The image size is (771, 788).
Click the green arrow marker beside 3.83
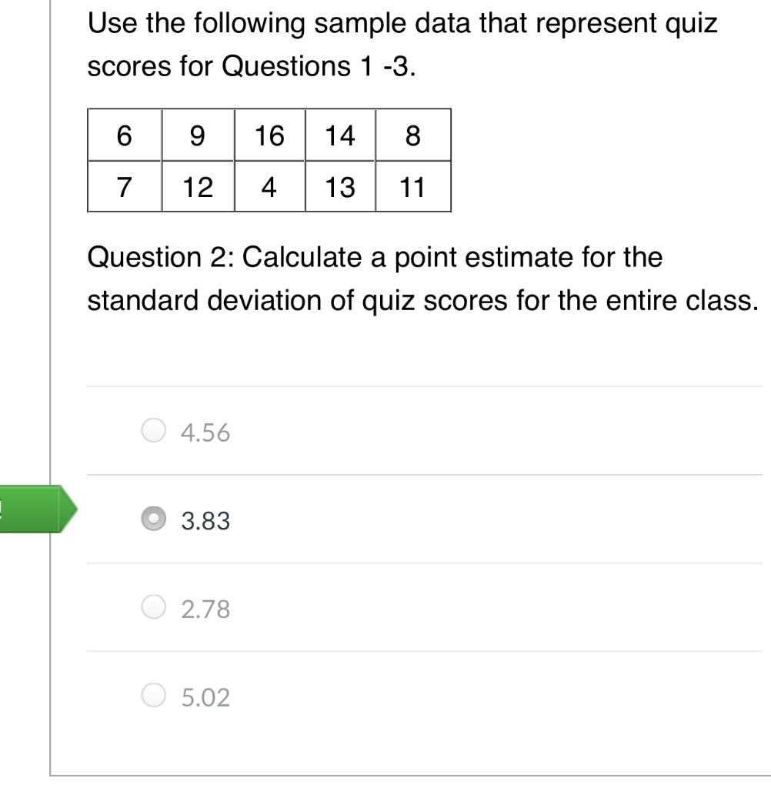pyautogui.click(x=38, y=508)
